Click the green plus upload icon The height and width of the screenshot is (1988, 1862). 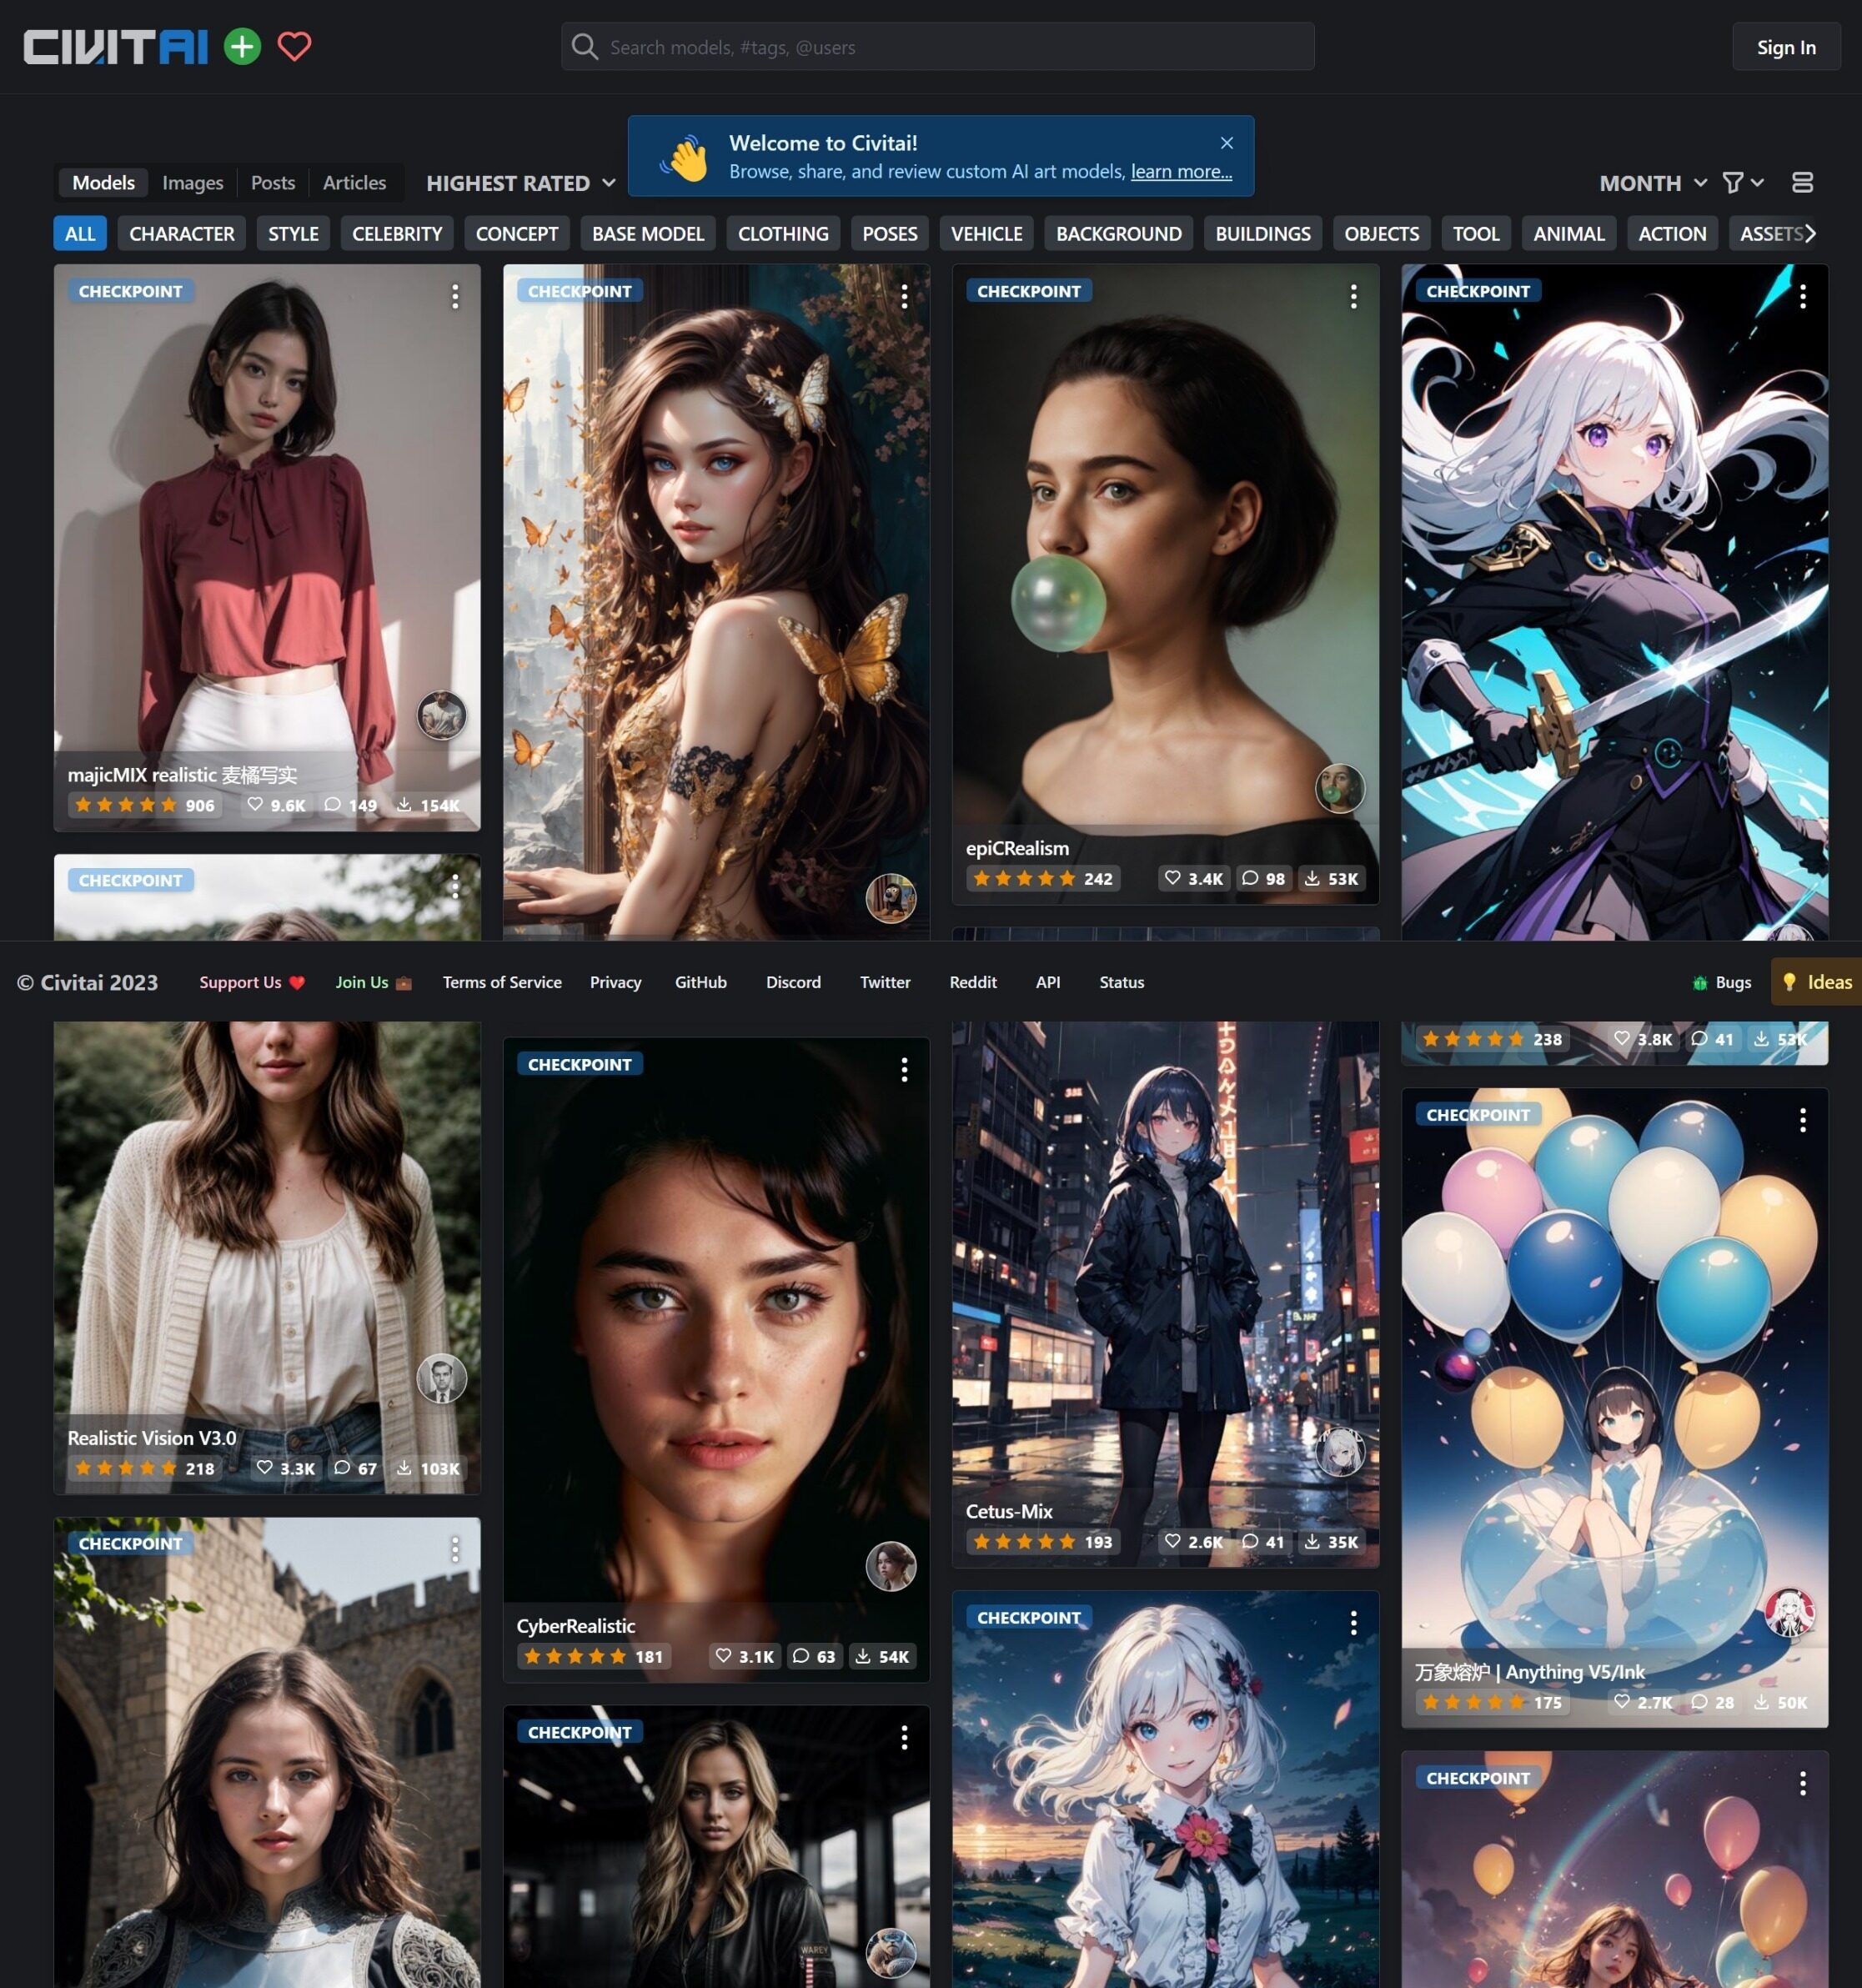coord(242,46)
